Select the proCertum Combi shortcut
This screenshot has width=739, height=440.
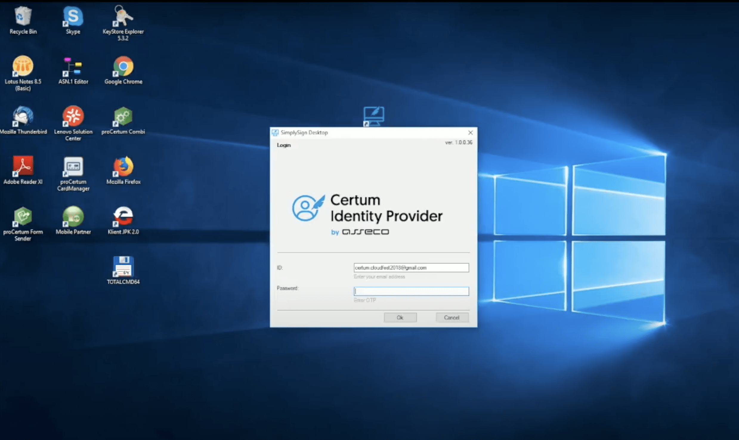point(123,120)
